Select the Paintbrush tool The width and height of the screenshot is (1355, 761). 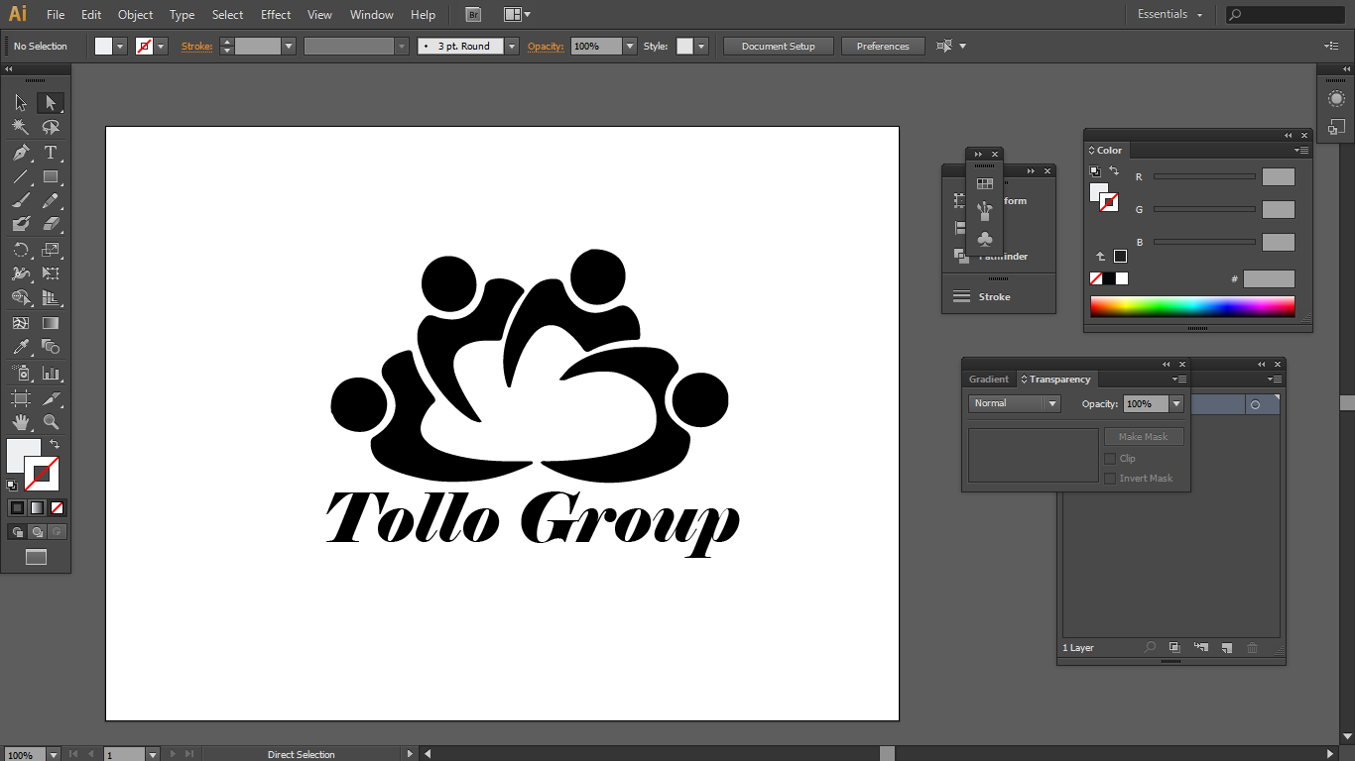point(20,201)
